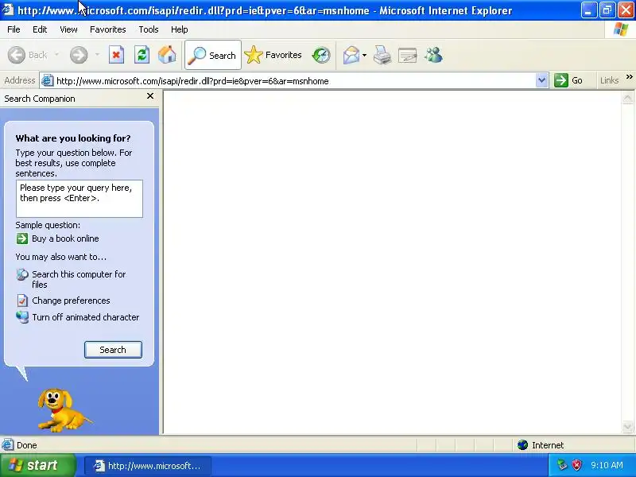The height and width of the screenshot is (477, 636).
Task: Click the Edit page icon
Action: coord(408,55)
